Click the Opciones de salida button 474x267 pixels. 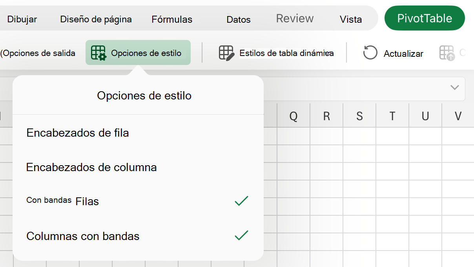(38, 53)
